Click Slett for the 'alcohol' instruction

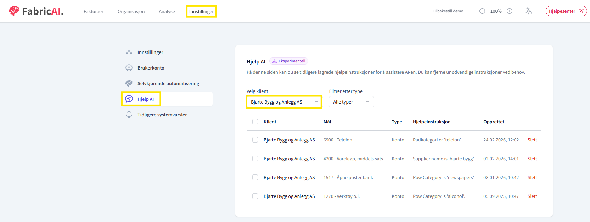pos(532,196)
